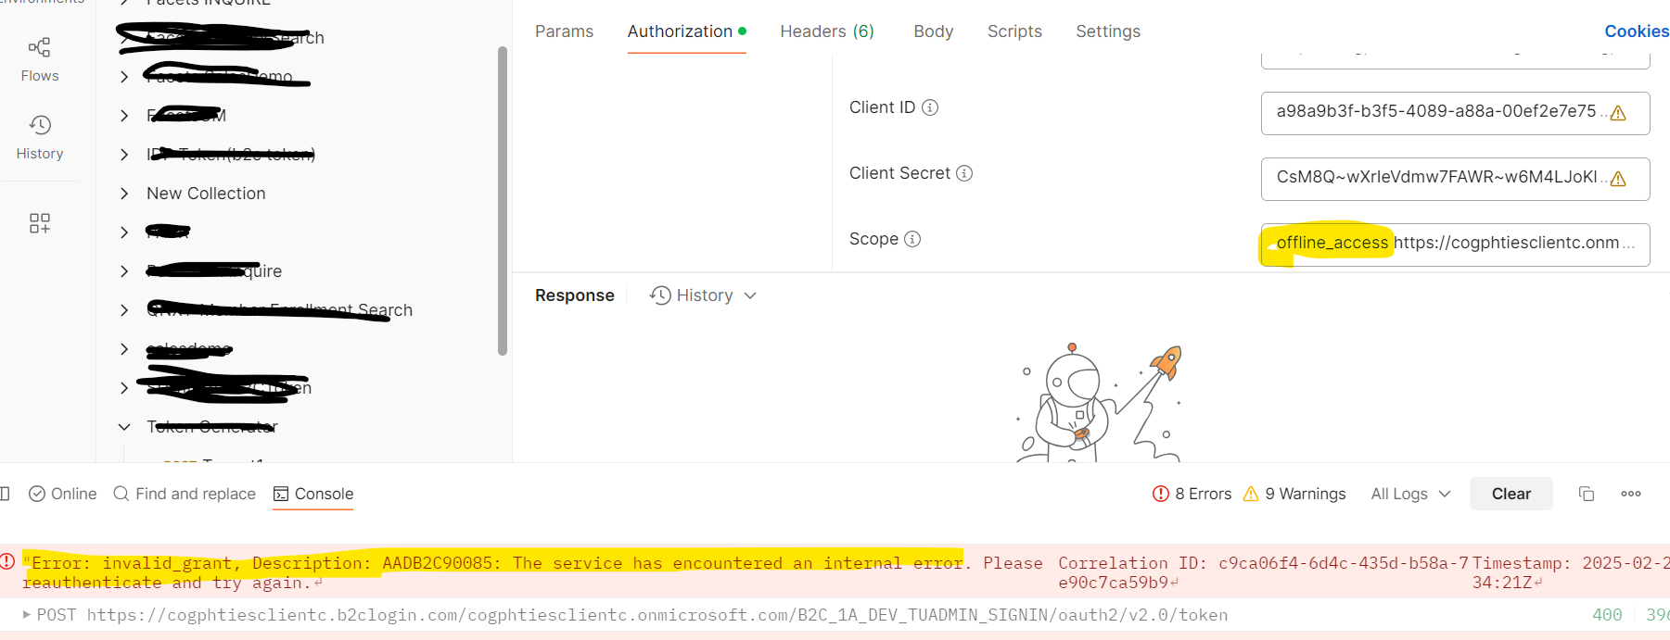Click the console copy logs icon

(x=1587, y=494)
